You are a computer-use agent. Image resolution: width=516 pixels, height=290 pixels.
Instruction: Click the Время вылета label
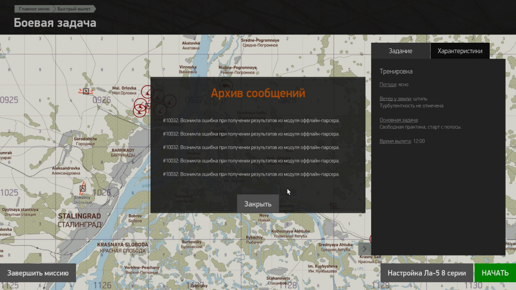click(395, 141)
